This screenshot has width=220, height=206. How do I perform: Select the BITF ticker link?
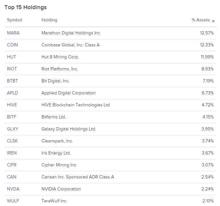pyautogui.click(x=11, y=117)
